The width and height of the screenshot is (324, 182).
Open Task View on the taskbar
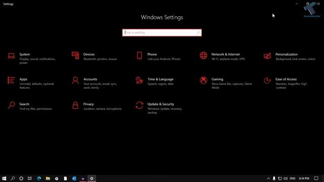pos(30,178)
